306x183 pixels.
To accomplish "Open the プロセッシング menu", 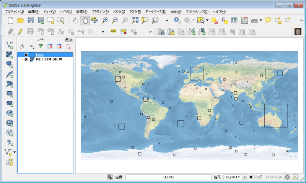I will click(197, 12).
